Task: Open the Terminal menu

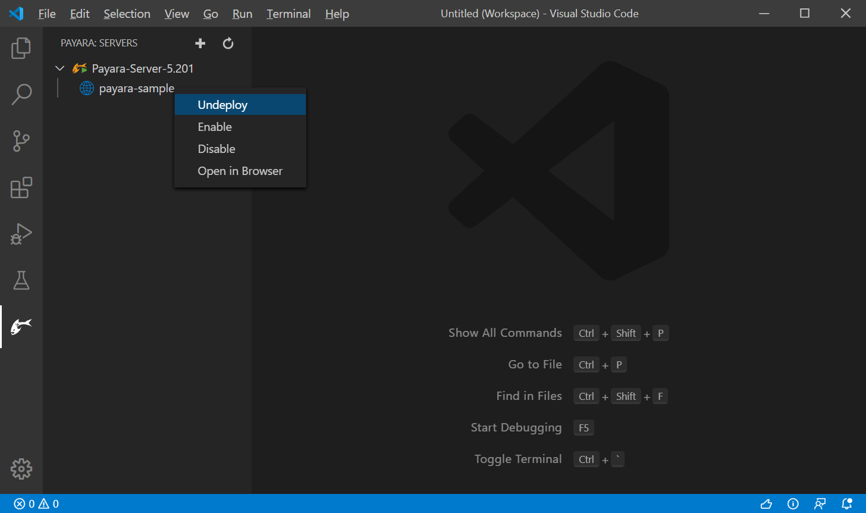Action: point(288,14)
